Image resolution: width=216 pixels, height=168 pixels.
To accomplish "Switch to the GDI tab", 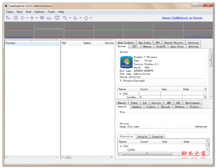I will point(178,103).
